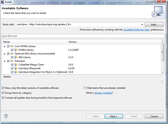
Task: Click the Subclipse Integration for Mylyn feature icon
Action: [x=16, y=72]
